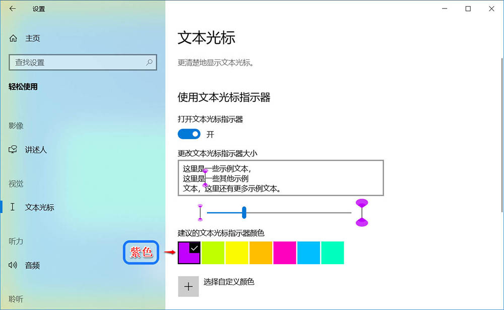Open 选择自定义颜色 option
This screenshot has width=504, height=310.
229,282
